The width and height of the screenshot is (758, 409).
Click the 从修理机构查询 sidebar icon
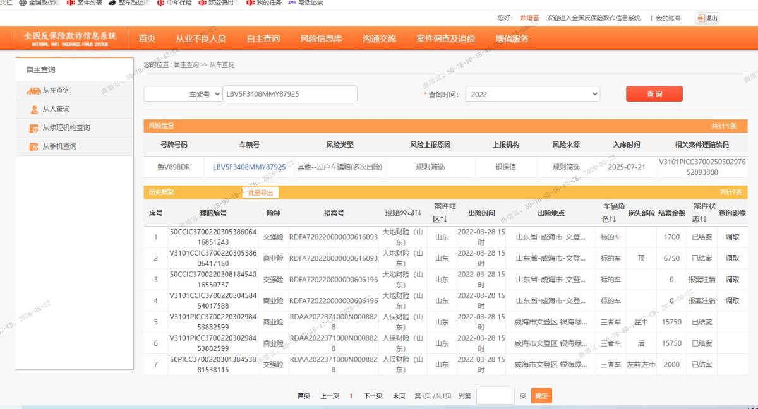(34, 128)
